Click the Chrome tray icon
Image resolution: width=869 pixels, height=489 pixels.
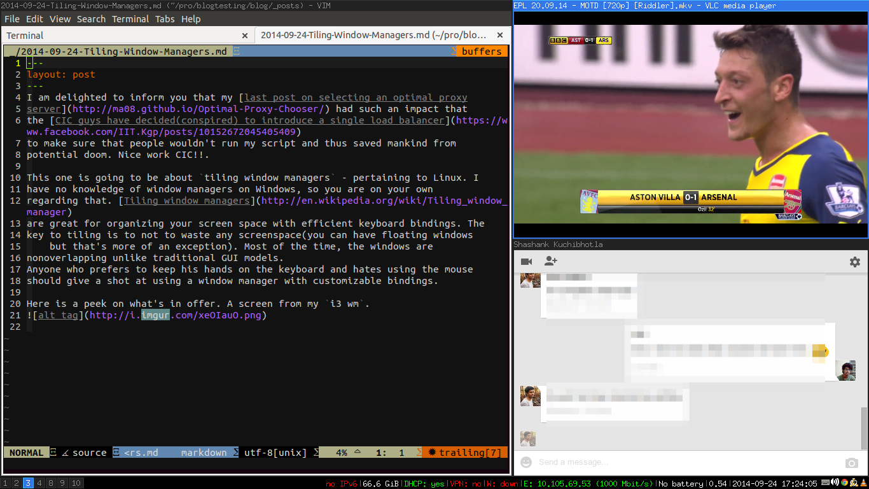tap(844, 483)
